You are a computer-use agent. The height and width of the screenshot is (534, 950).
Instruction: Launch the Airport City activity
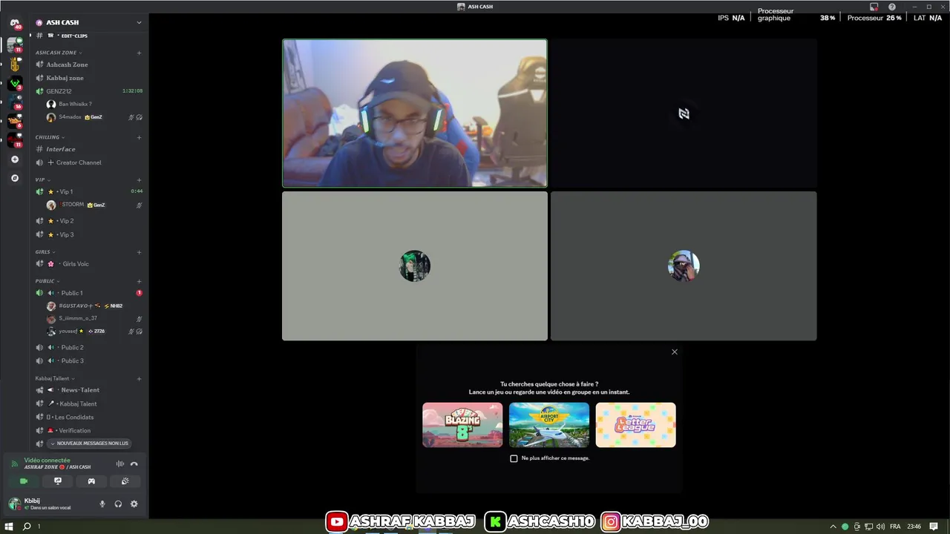tap(549, 425)
